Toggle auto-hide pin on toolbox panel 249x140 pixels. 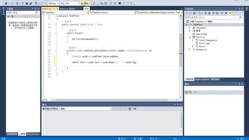[x=35, y=9]
